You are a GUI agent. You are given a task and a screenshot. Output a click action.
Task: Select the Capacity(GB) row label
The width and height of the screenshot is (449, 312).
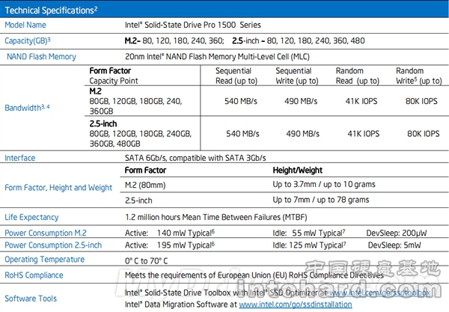pos(28,40)
